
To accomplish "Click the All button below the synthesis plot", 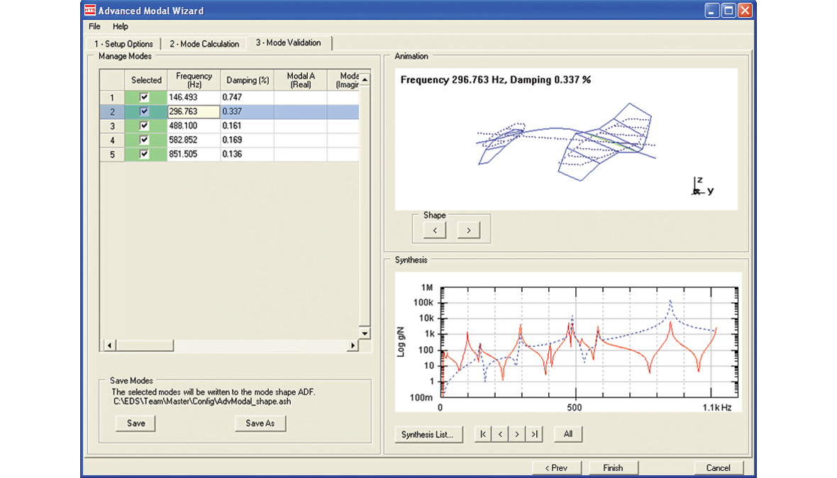I will pos(567,434).
